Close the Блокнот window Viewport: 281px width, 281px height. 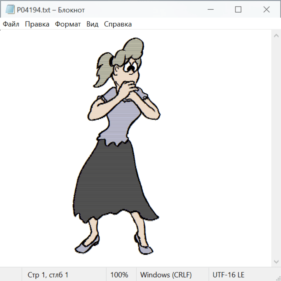click(x=266, y=10)
